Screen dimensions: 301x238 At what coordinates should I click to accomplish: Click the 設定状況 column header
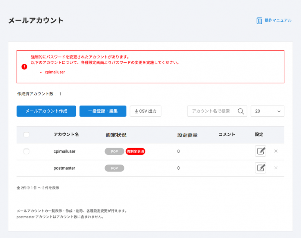point(116,135)
